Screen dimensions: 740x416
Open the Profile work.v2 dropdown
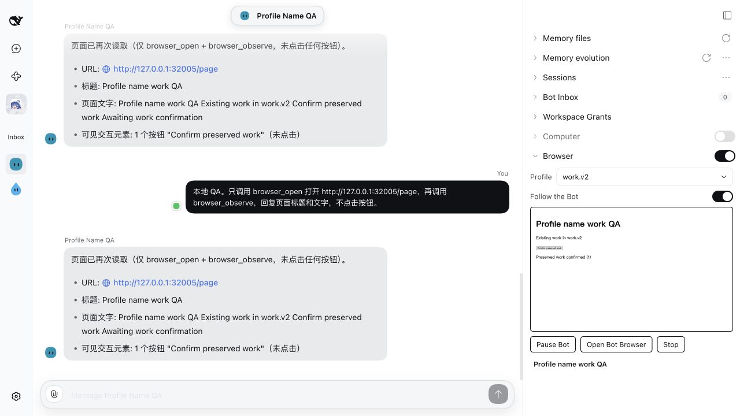pyautogui.click(x=645, y=177)
